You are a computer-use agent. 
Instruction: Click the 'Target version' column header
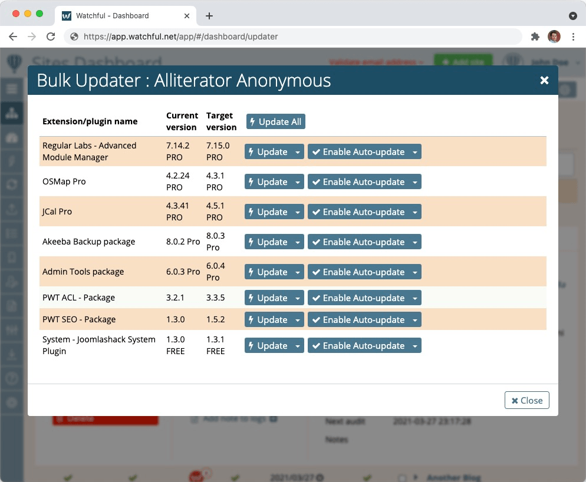click(221, 121)
